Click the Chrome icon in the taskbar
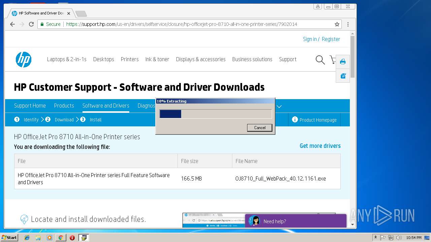 coord(61,238)
